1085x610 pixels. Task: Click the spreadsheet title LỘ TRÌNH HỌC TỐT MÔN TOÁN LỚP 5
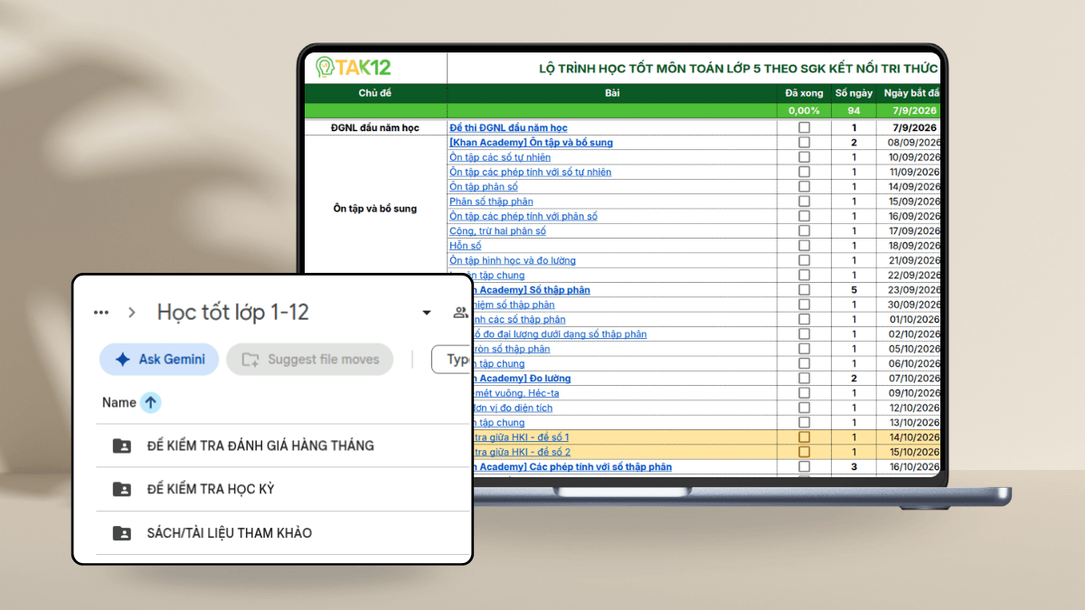click(738, 69)
